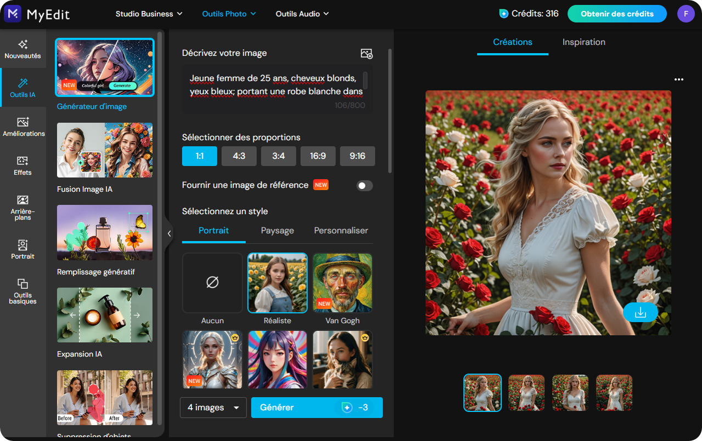The image size is (702, 441).
Task: Open the object removal Before/After tool card
Action: (x=105, y=398)
